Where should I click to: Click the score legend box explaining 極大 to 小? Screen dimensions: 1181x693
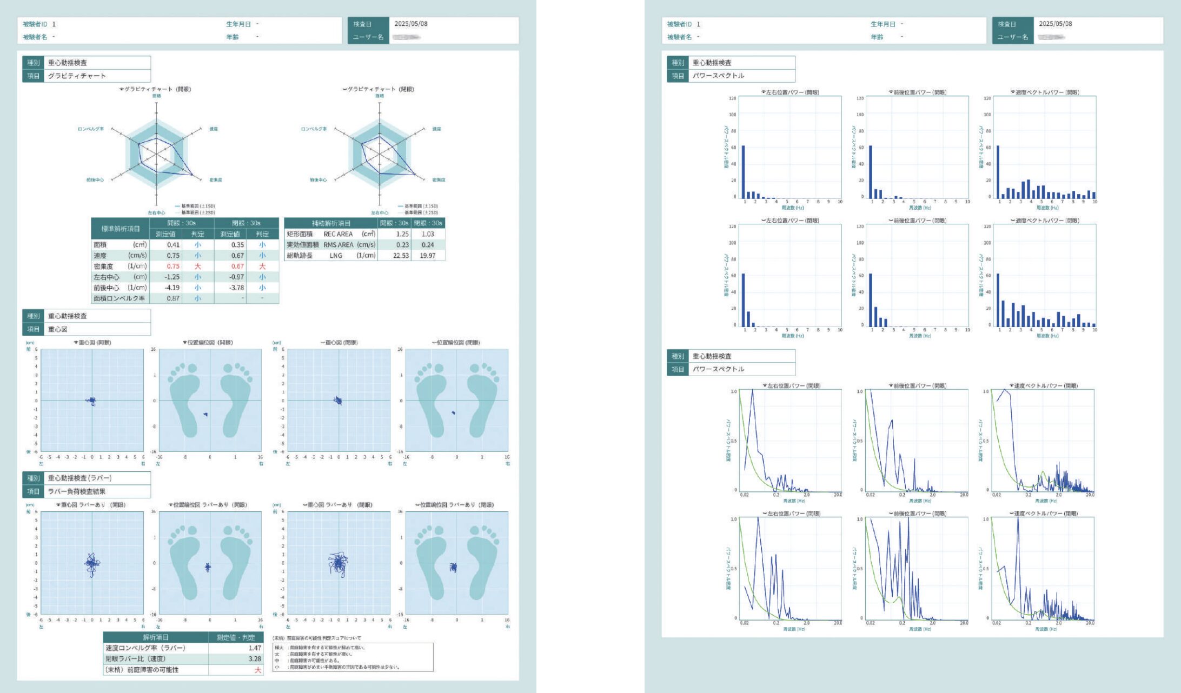[353, 657]
